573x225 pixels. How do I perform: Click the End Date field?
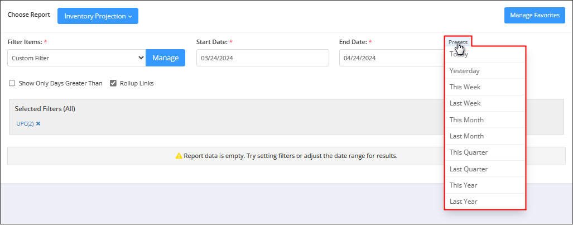coord(391,58)
